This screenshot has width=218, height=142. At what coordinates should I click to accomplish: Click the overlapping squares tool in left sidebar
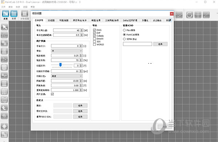(4, 43)
